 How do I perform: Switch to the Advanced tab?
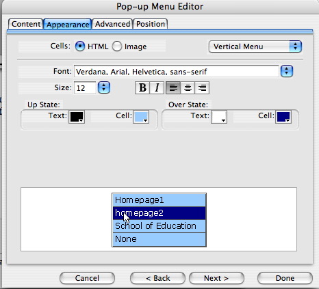112,24
